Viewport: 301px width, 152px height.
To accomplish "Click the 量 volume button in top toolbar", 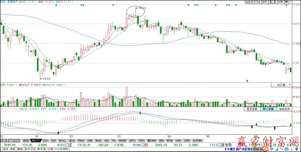I will (271, 2).
